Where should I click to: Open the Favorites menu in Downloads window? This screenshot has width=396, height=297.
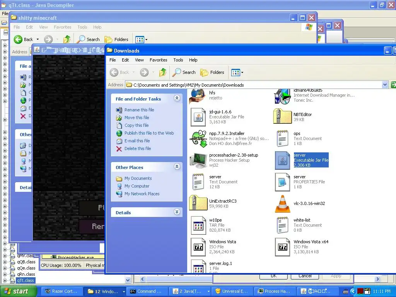158,60
